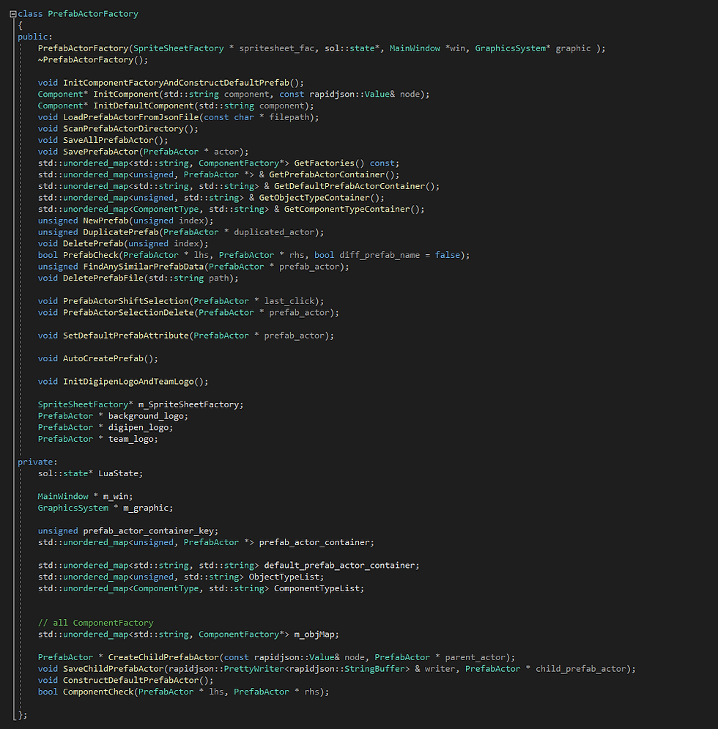Click InitDigipenLogoAndTeamLogo function name
The width and height of the screenshot is (718, 729).
pyautogui.click(x=128, y=382)
